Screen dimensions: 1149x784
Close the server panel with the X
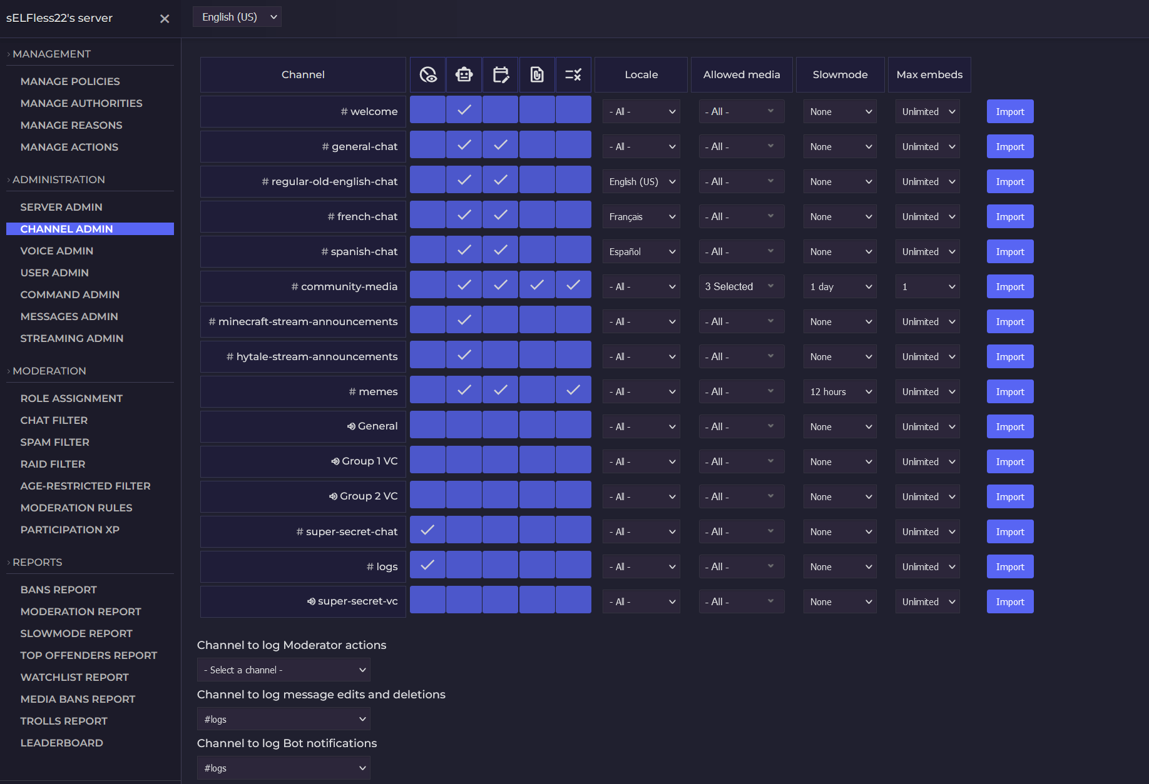pos(165,19)
